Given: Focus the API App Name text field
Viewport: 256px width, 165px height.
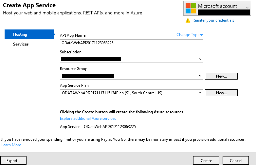Looking at the screenshot, I should tap(131, 43).
